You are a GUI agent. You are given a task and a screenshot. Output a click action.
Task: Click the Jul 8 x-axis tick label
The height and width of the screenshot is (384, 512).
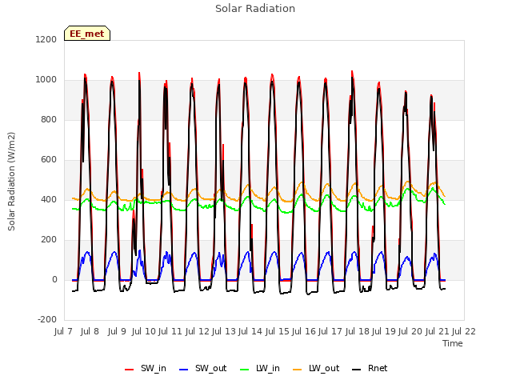[90, 332]
